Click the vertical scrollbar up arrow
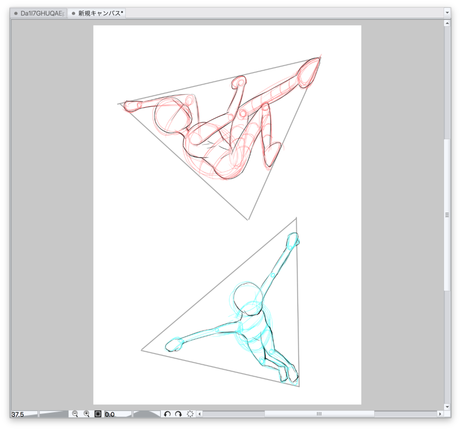 (447, 23)
